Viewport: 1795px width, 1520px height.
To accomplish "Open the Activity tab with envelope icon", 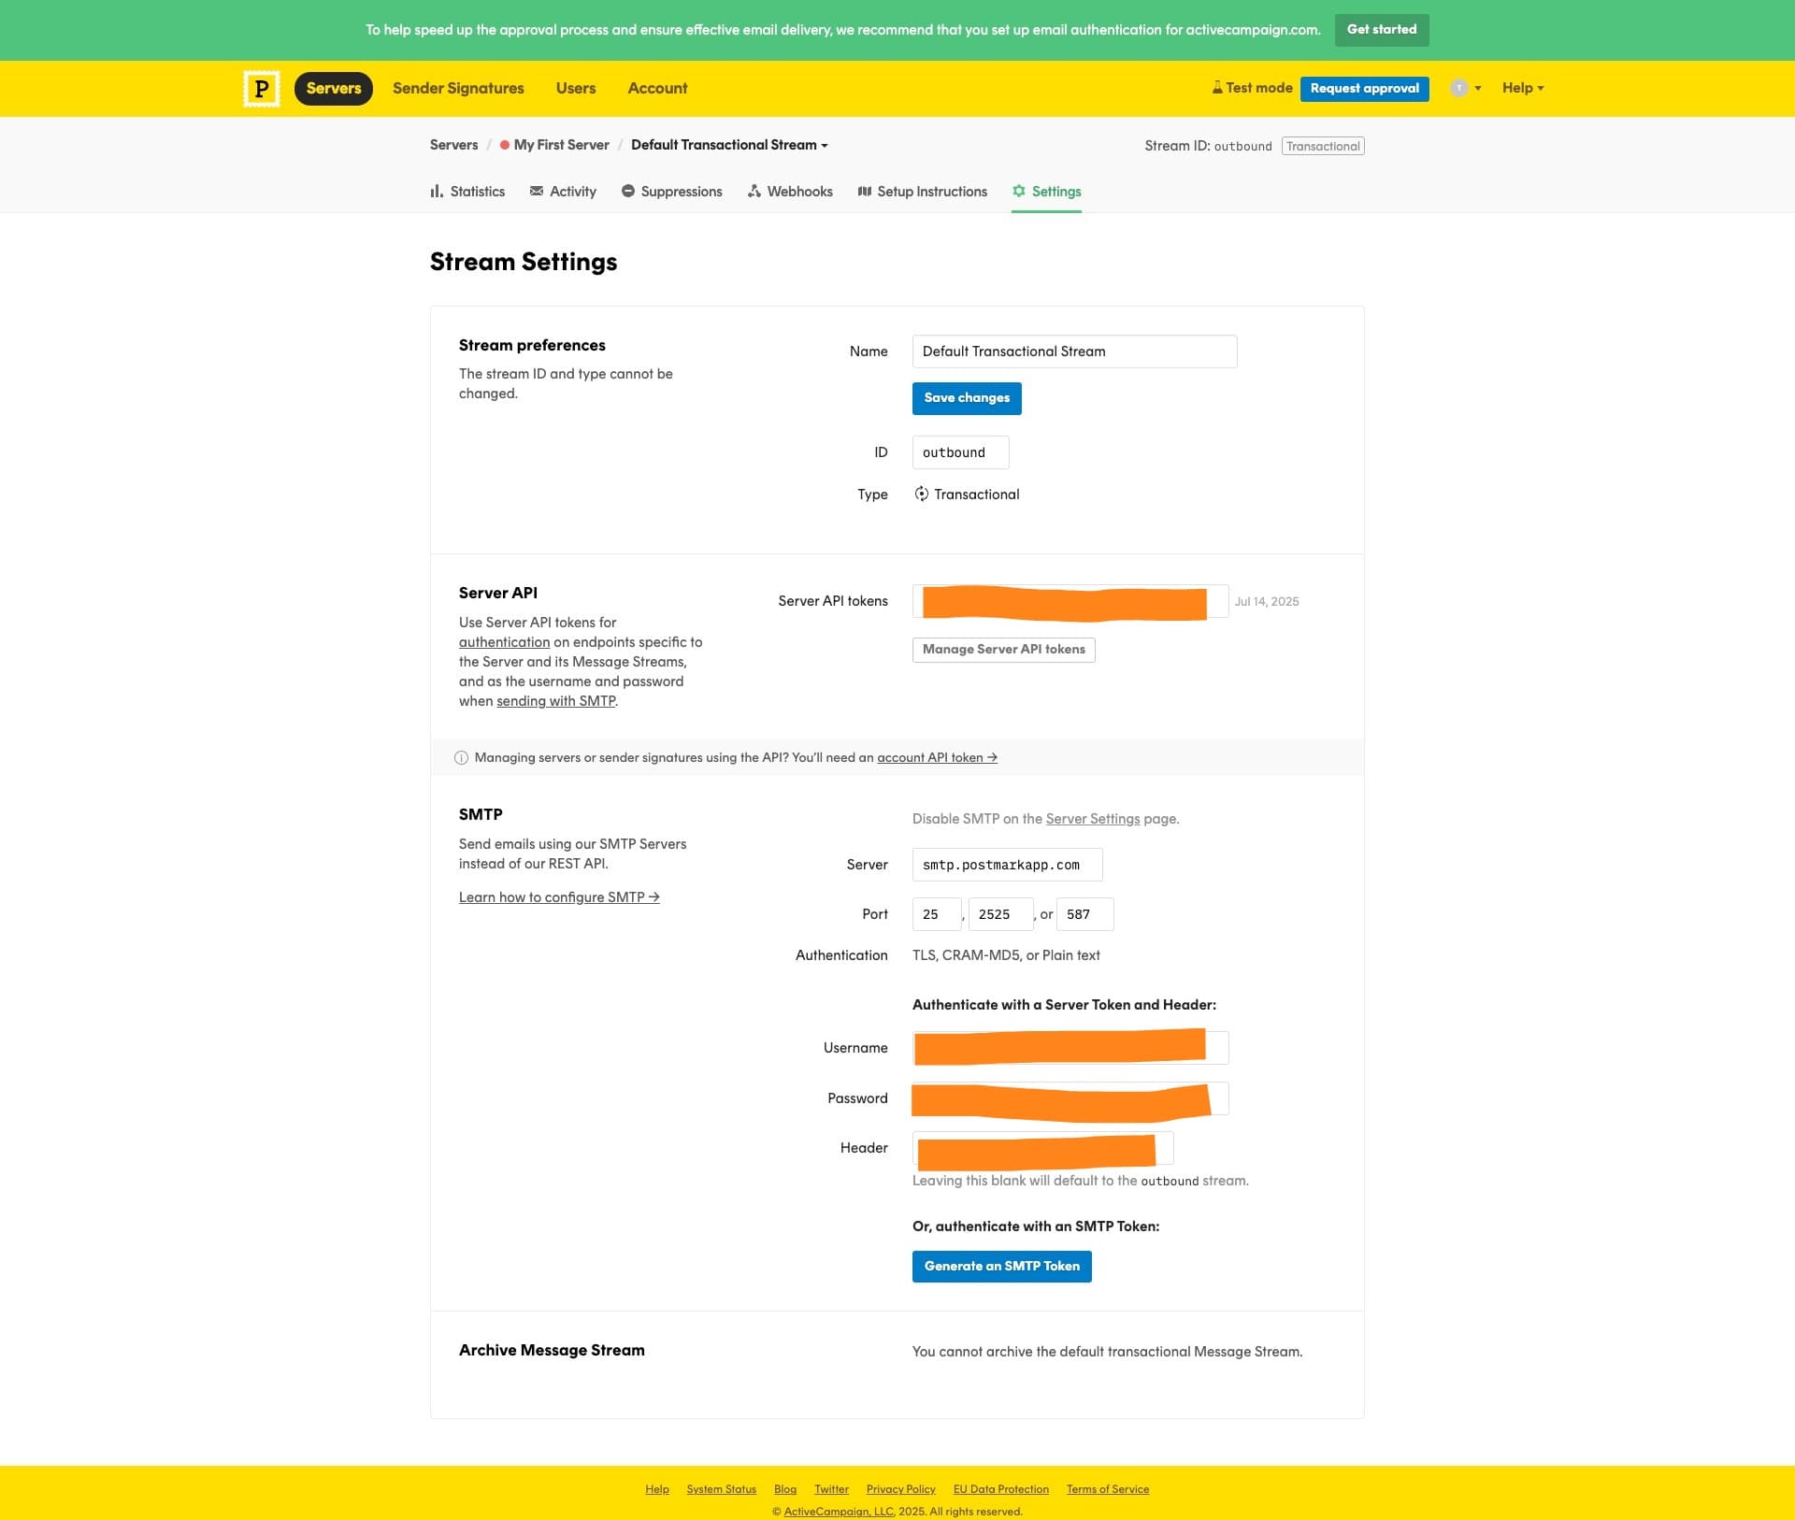I will [x=563, y=192].
